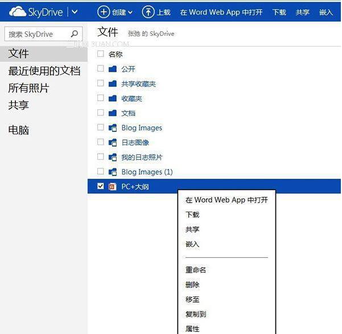Click the 共享收藏夹 folder icon
342x334 pixels.
click(113, 84)
